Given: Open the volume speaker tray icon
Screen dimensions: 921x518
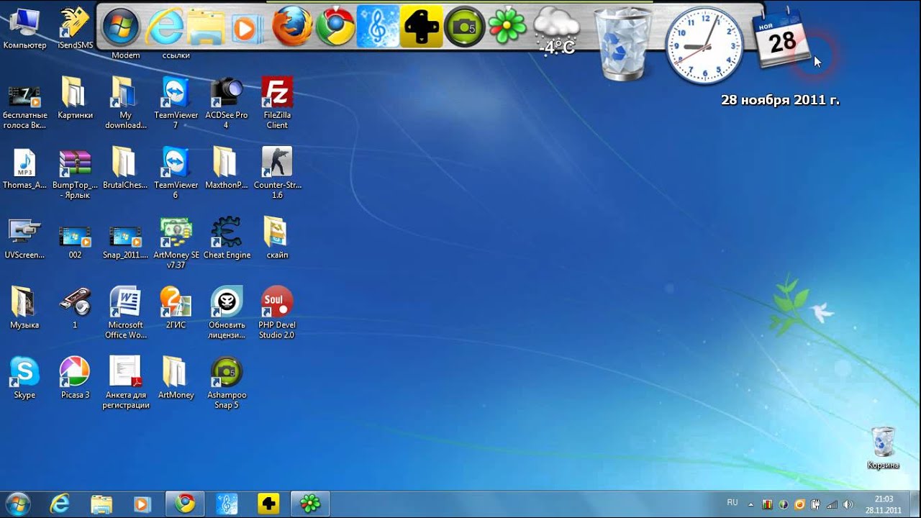Looking at the screenshot, I should [x=848, y=504].
